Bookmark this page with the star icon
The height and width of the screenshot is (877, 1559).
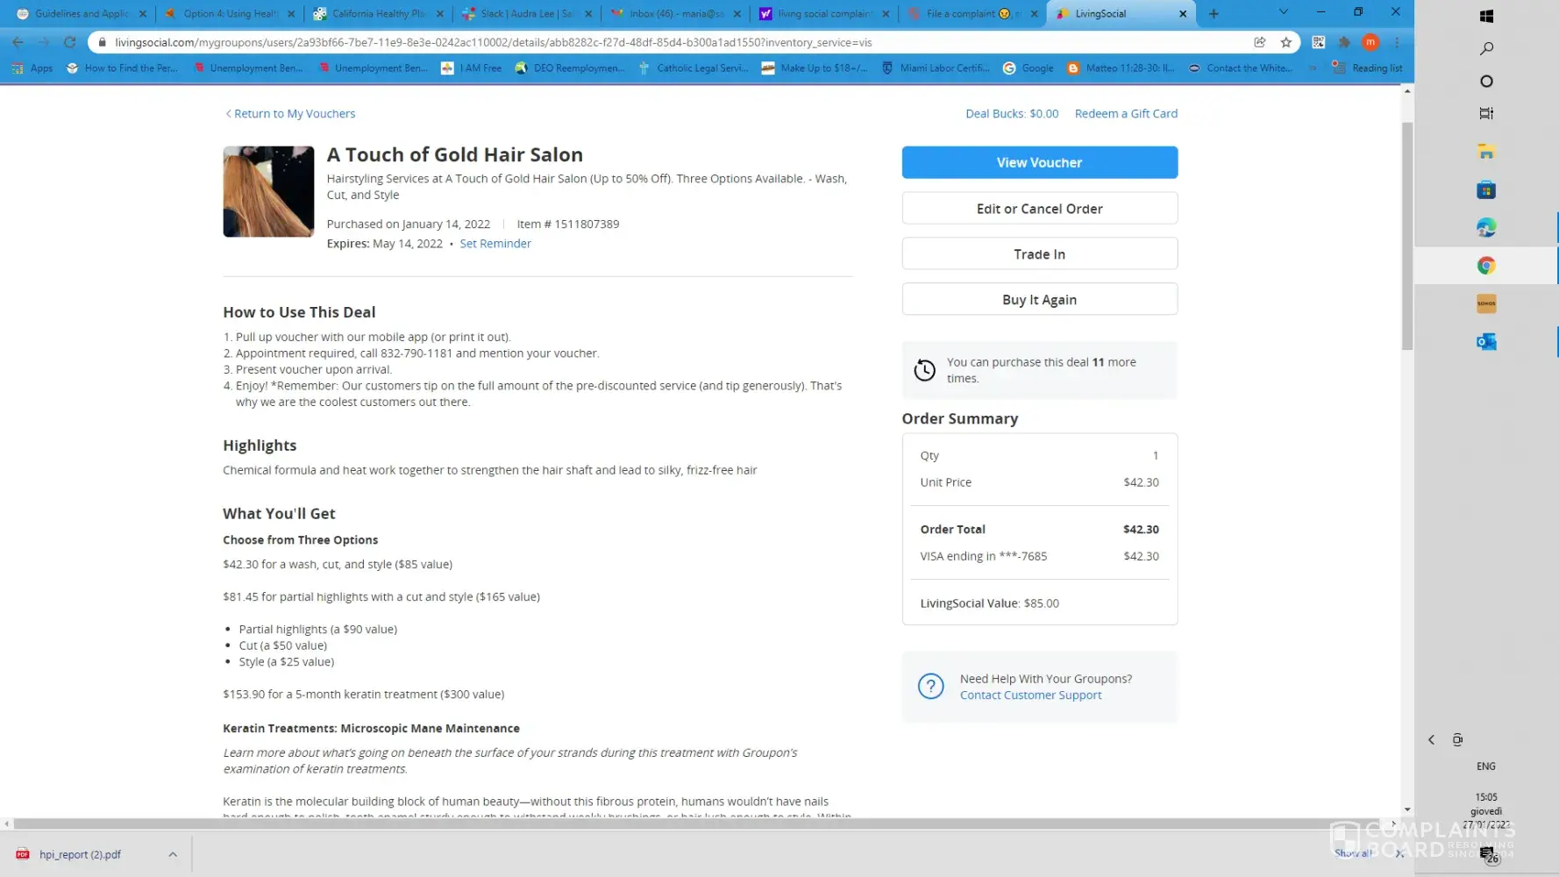(1286, 42)
